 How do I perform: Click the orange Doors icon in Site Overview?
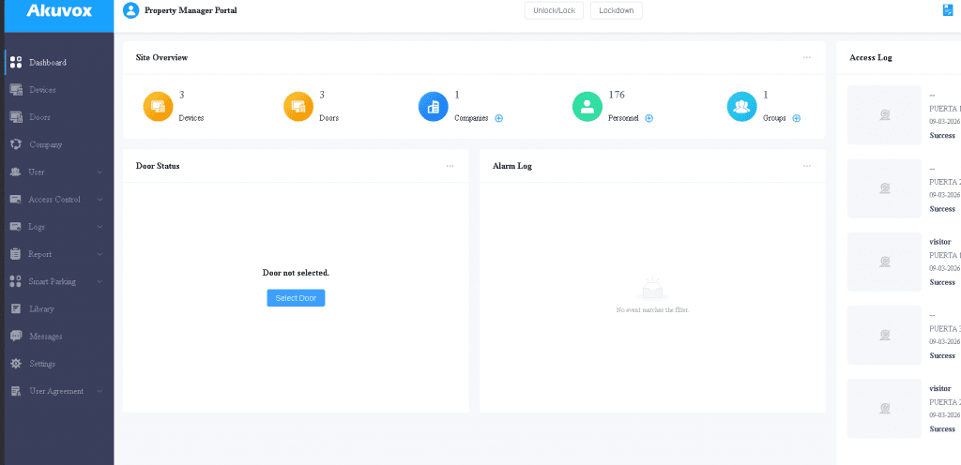(x=298, y=107)
